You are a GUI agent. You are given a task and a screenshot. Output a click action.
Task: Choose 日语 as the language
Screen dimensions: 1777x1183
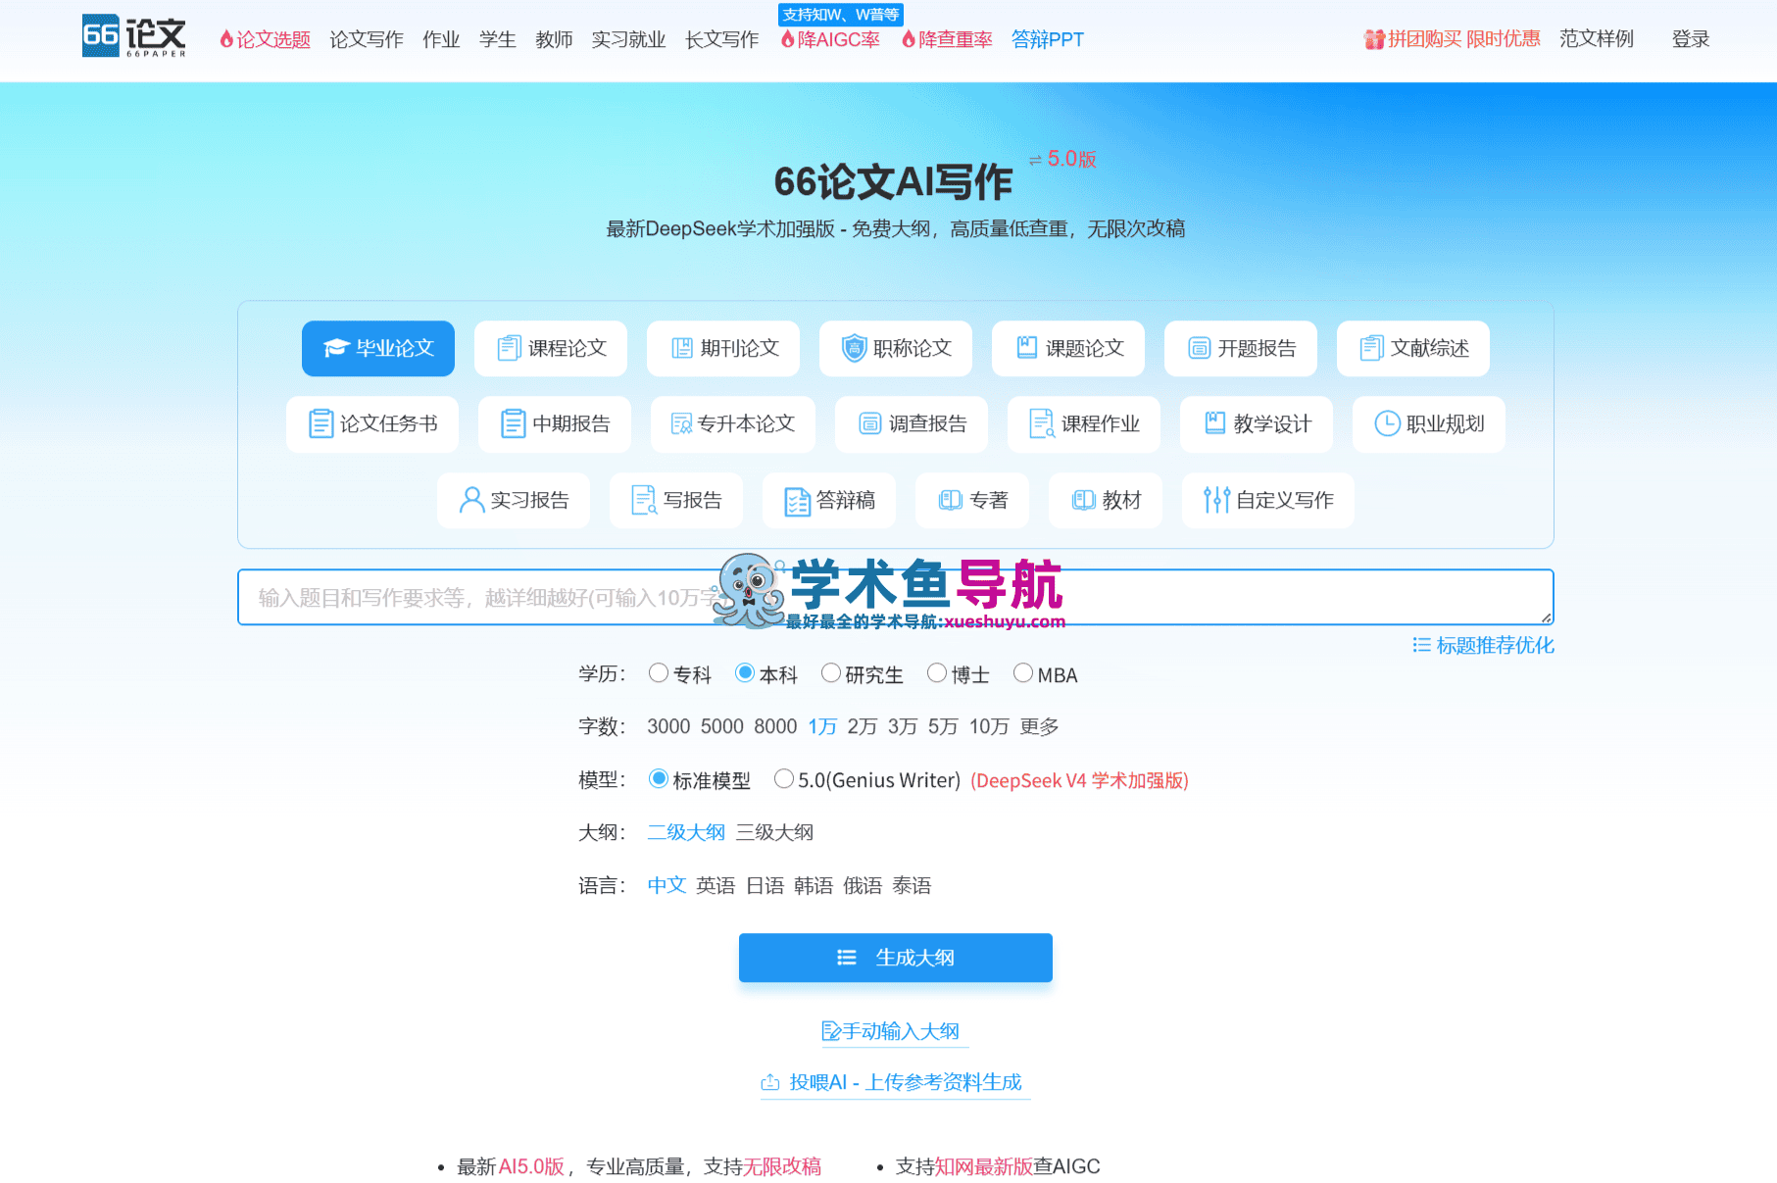pyautogui.click(x=765, y=885)
